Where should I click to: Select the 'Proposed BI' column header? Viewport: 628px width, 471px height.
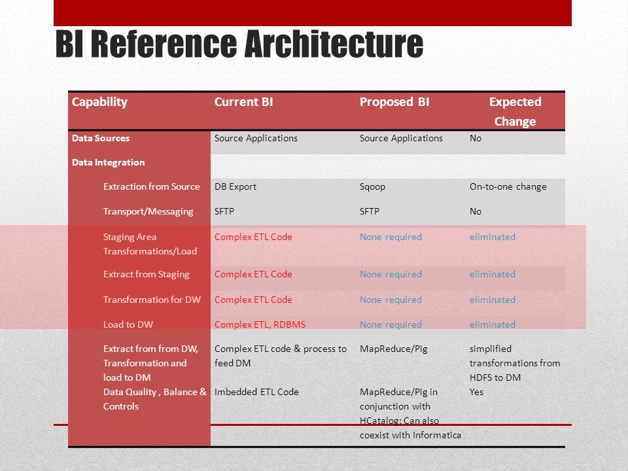tap(394, 102)
